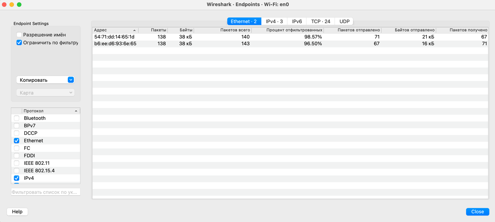Click the protocol filter input field

pyautogui.click(x=45, y=192)
